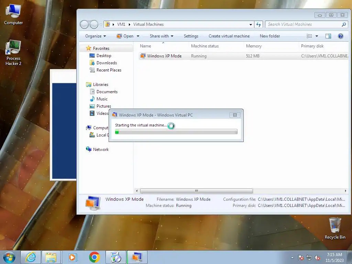
Task: Select Virtual Machines in the breadcrumb
Action: (148, 24)
